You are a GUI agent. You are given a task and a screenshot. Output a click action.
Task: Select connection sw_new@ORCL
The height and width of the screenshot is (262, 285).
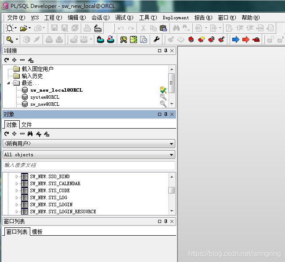(45, 104)
